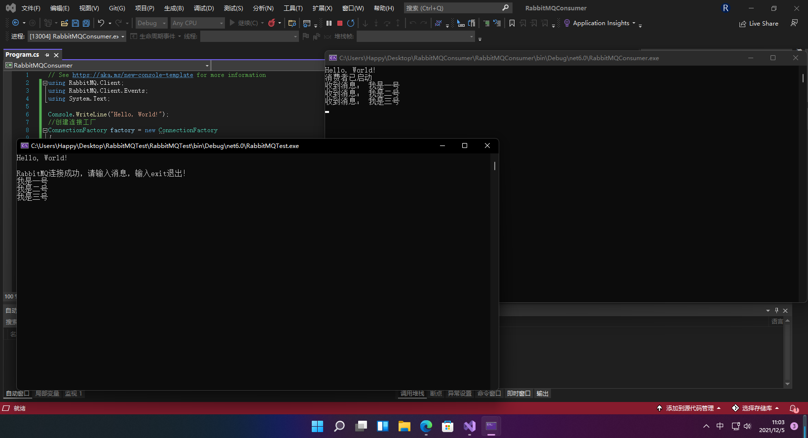Open the aka.ms new-console-template link
Image resolution: width=808 pixels, height=438 pixels.
tap(133, 75)
